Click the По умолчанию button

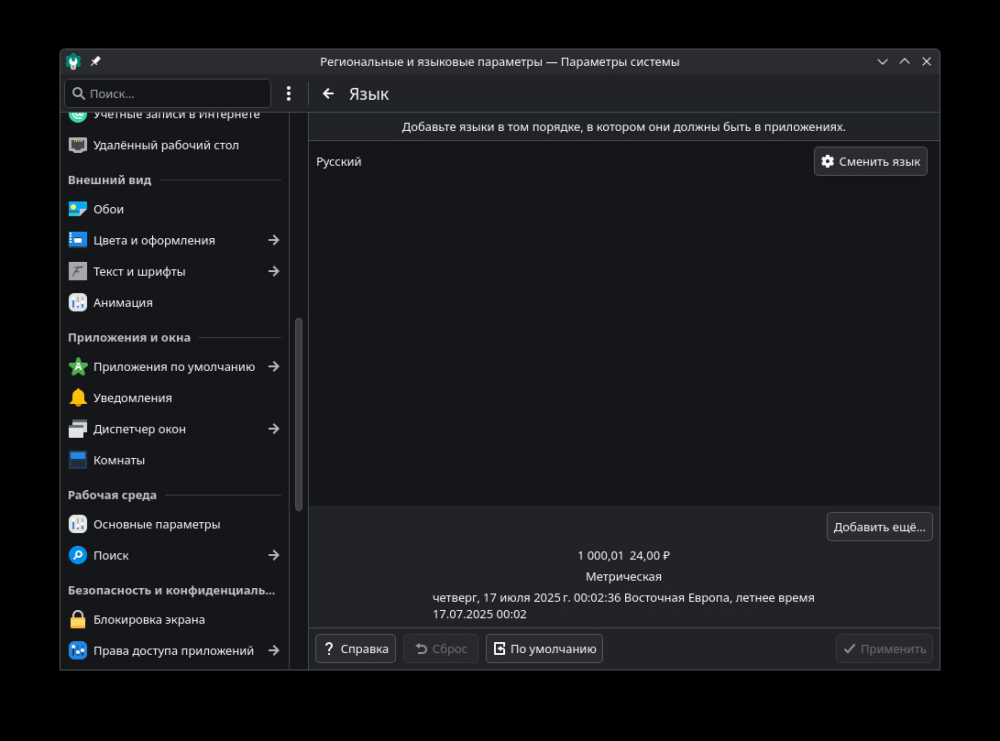coord(544,648)
